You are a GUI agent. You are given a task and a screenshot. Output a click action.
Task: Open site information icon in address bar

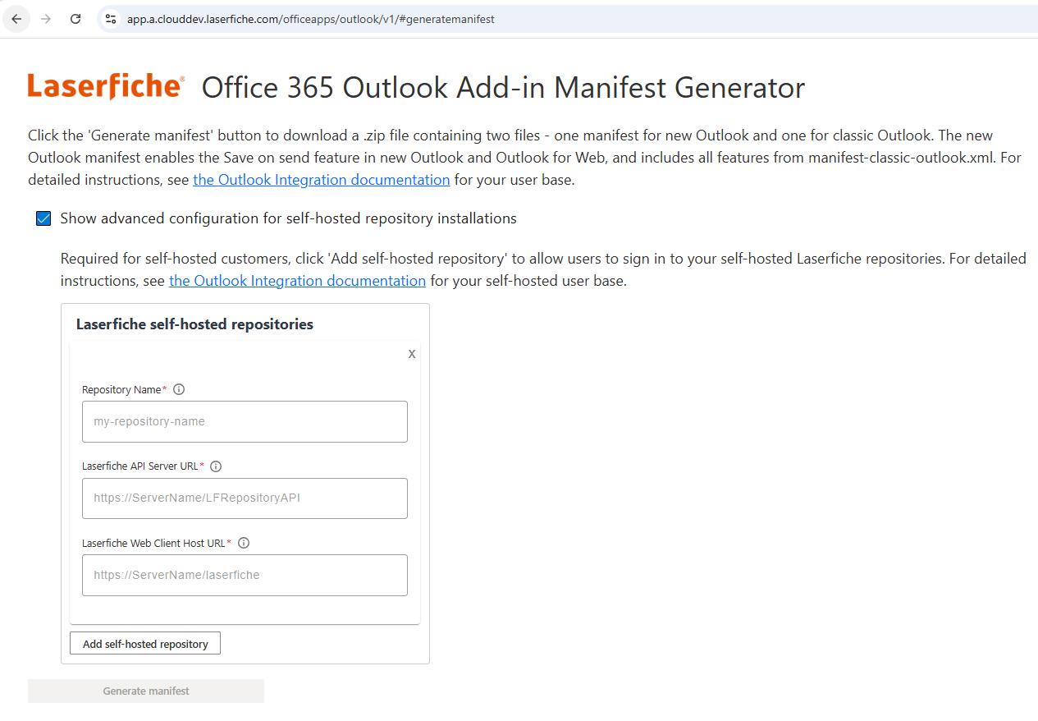click(112, 19)
